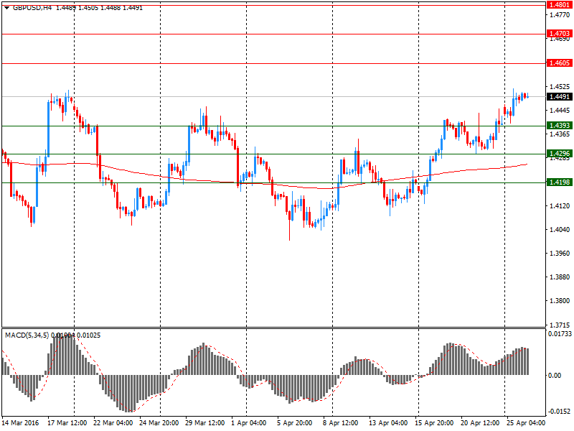Click the 1.4365 price scale value
The height and width of the screenshot is (431, 574).
click(x=560, y=134)
